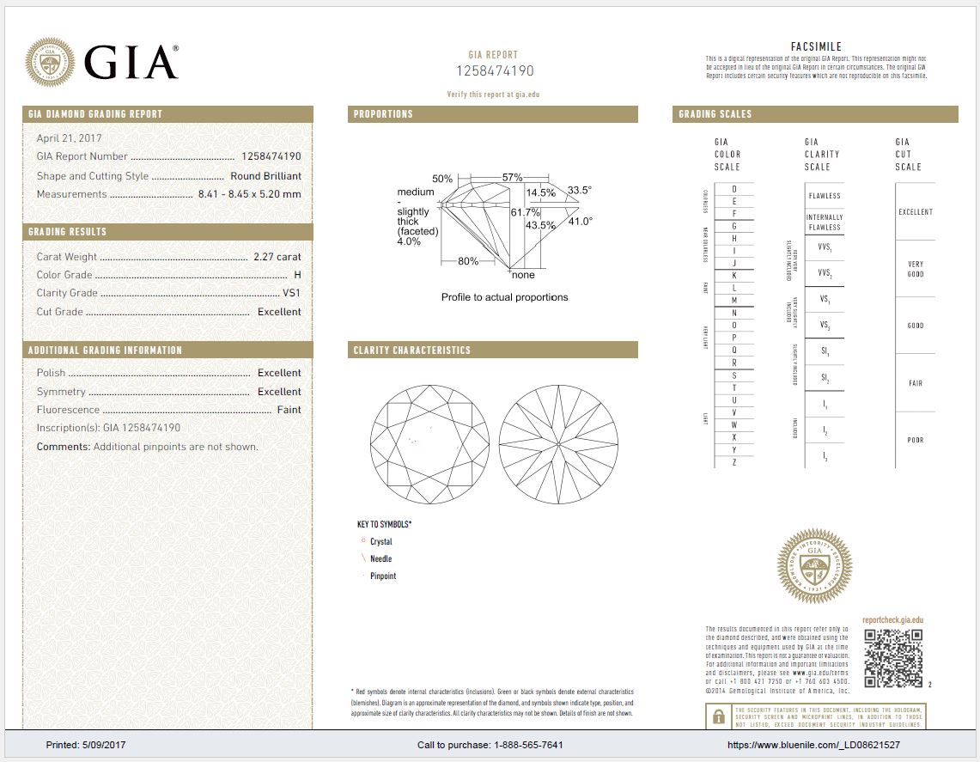Screen dimensions: 980x762
Task: Click the FACSIMILE heading
Action: pos(816,46)
